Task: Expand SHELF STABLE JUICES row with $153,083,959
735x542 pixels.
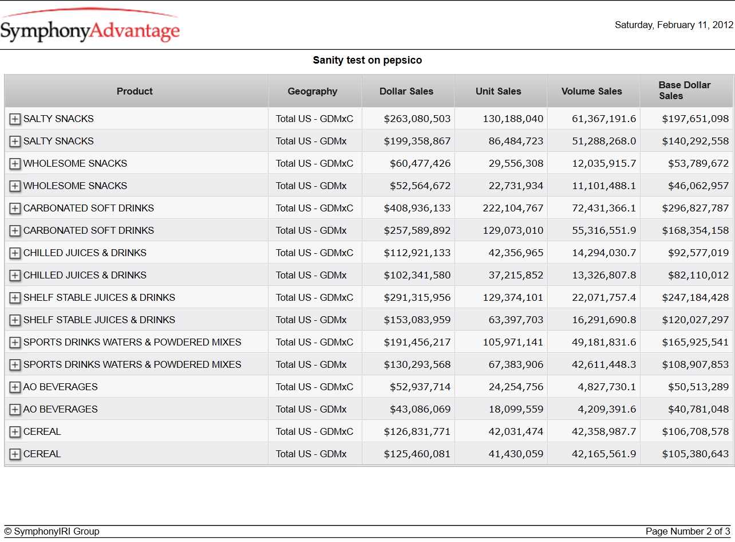Action: click(x=15, y=320)
